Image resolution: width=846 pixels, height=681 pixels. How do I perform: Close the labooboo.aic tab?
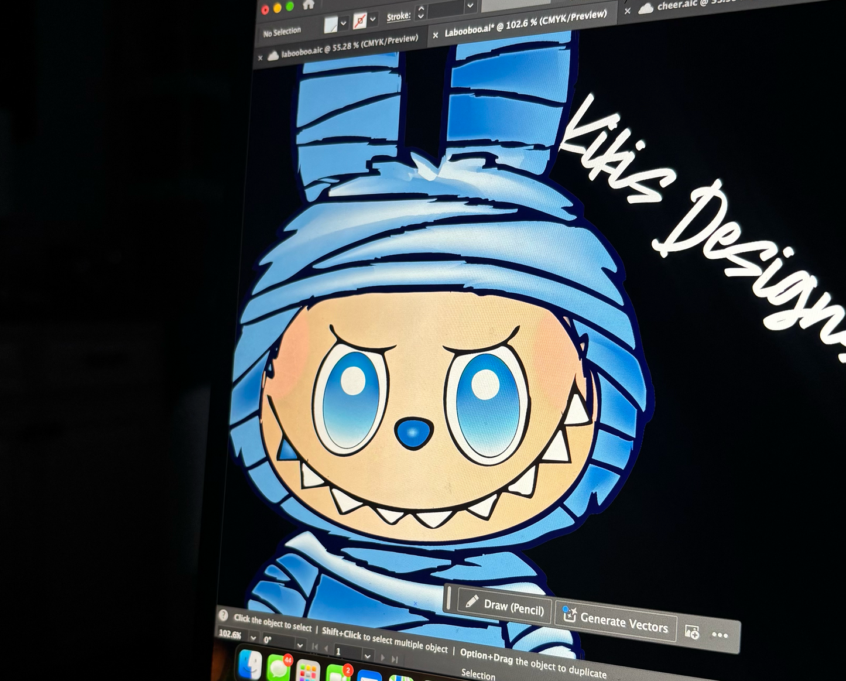(261, 58)
